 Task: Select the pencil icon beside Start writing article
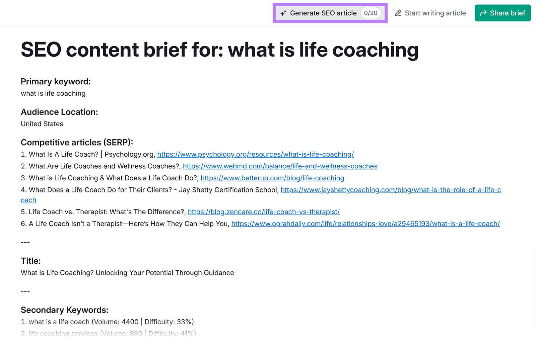pos(398,13)
